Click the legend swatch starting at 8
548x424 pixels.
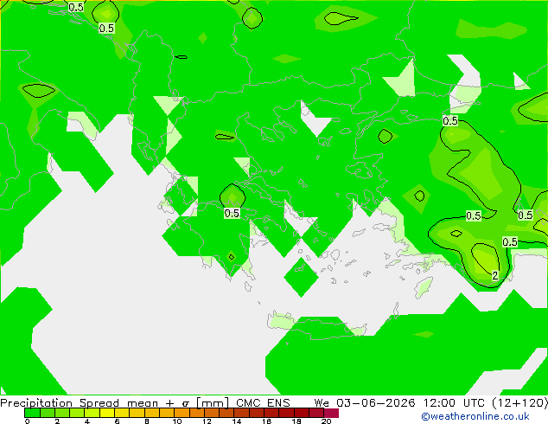click(151, 413)
